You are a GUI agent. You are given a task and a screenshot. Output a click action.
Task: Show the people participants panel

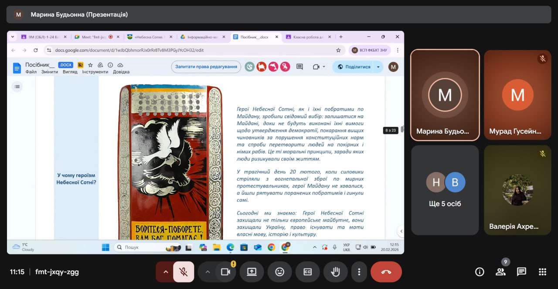500,272
